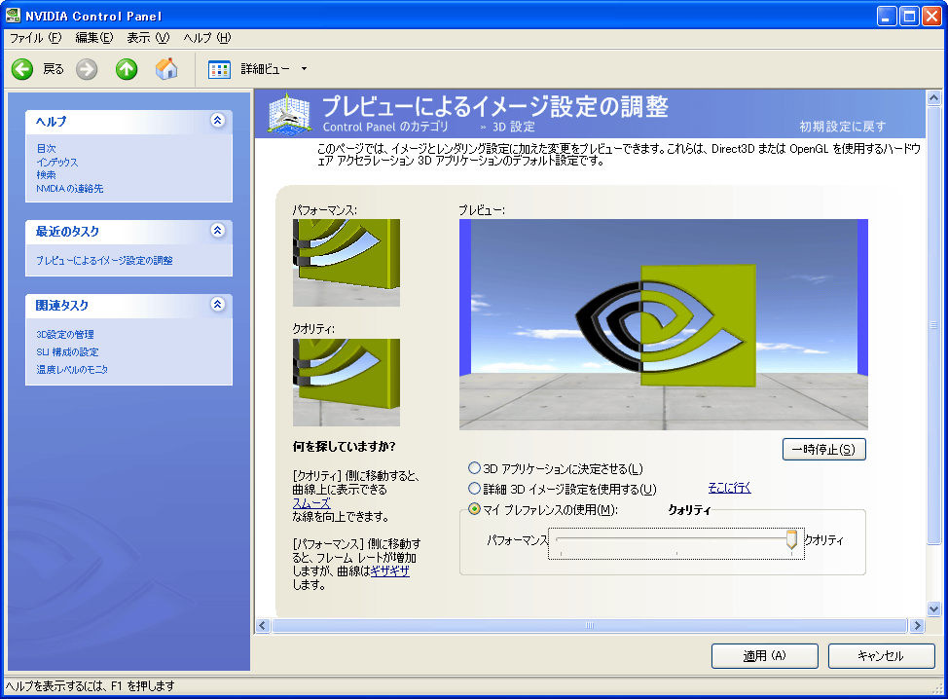This screenshot has height=699, width=948.
Task: Click the 適用(A) apply button
Action: tap(765, 656)
